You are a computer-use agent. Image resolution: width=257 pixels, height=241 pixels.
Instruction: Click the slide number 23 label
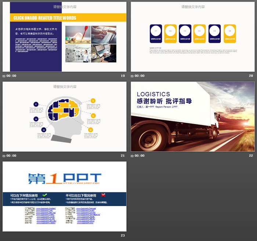coord(123,235)
